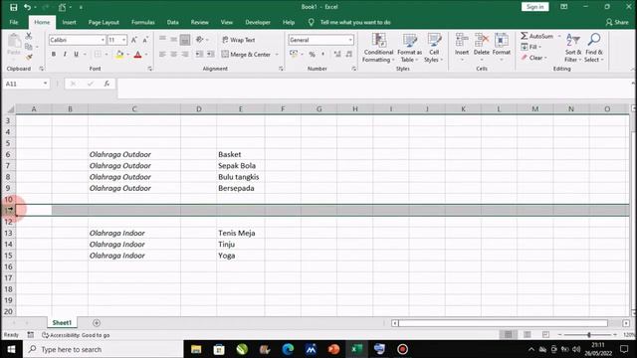
Task: Toggle Italic formatting
Action: click(x=65, y=55)
